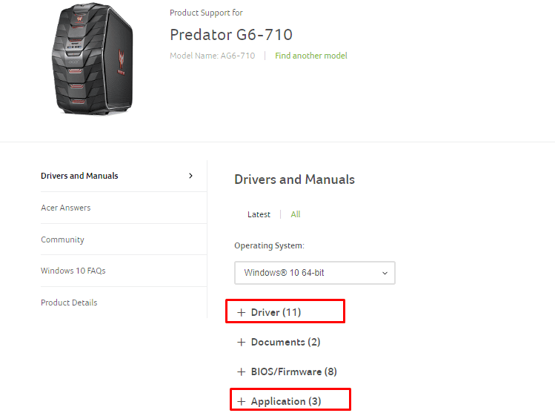Screen dimensions: 555x413
Task: Open Product Details in the sidebar
Action: (69, 303)
